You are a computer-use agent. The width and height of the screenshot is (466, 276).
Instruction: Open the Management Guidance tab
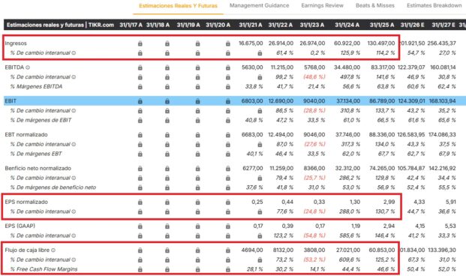pos(259,6)
